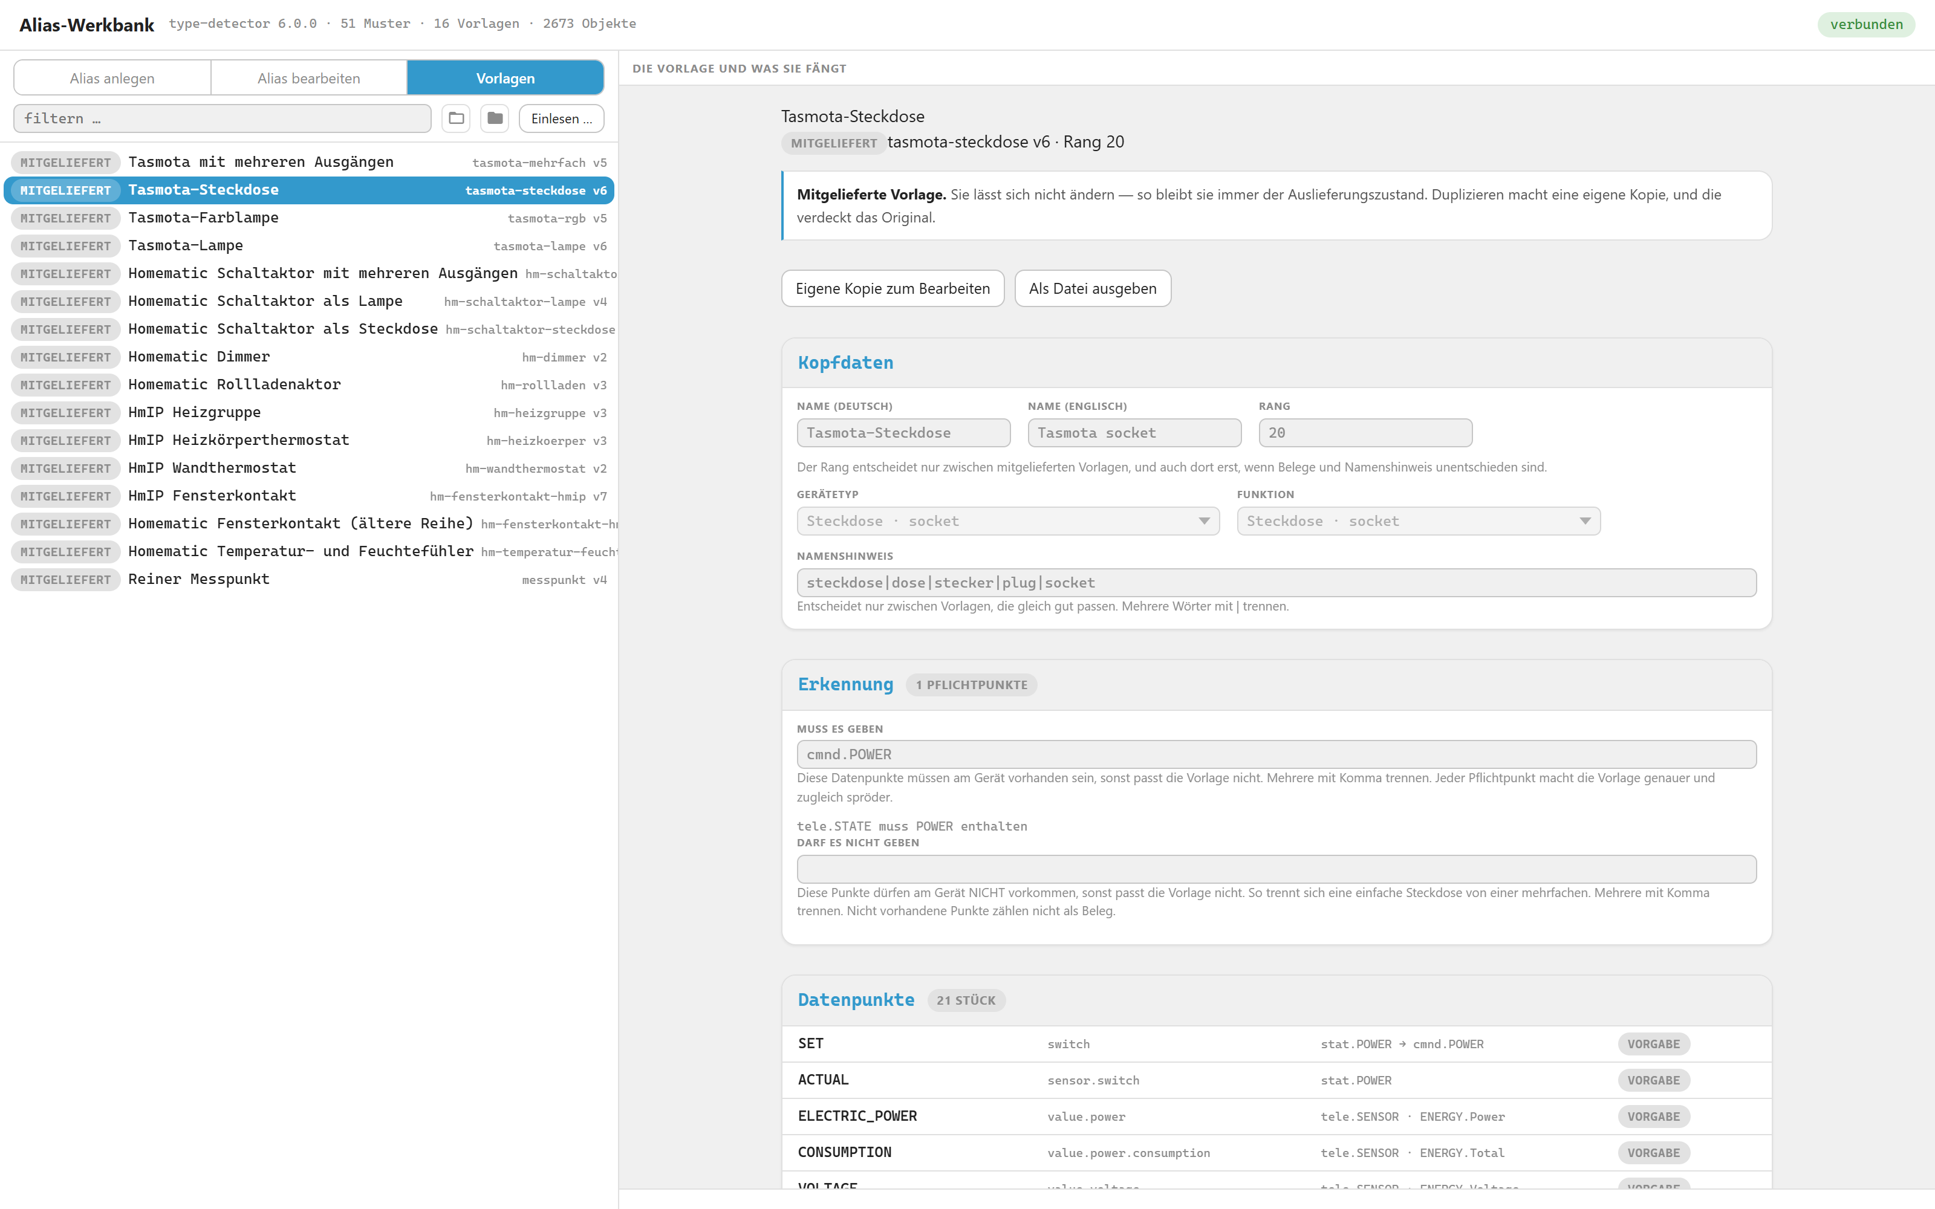Click the 'tele.STATE muss POWER enthalten' note

click(x=911, y=826)
